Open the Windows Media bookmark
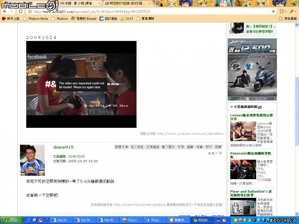The width and height of the screenshot is (299, 224). coord(36,19)
